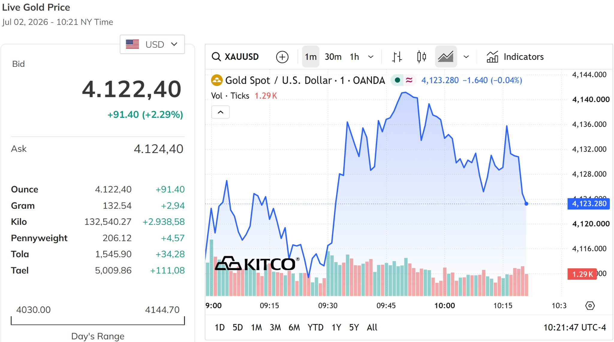The image size is (614, 342).
Task: Toggle the green market status dot
Action: (x=397, y=80)
